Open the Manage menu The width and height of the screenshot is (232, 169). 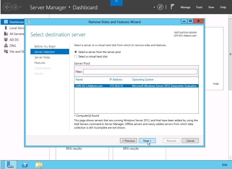tap(185, 7)
